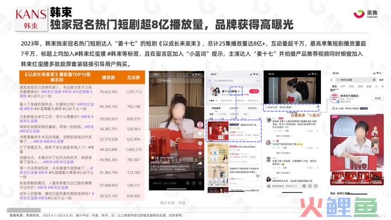Select first result tab under search field
The image size is (391, 220).
point(335,86)
